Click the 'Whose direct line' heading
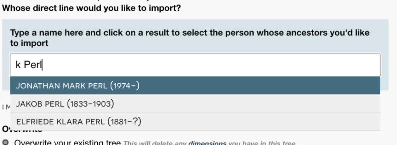397x145 pixels. [91, 8]
